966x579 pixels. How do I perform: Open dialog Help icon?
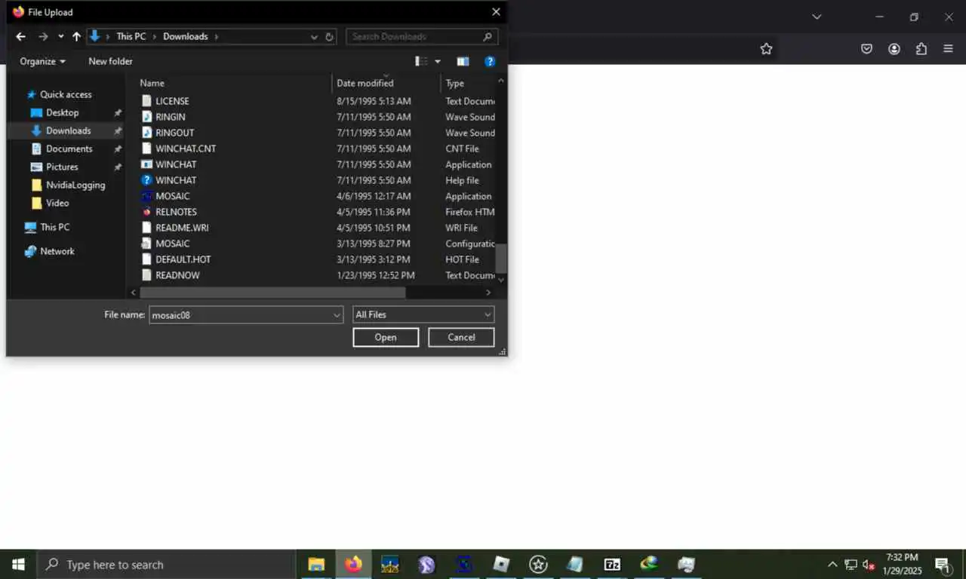490,61
